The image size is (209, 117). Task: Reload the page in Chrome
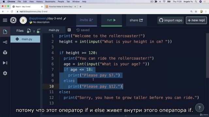point(12,12)
